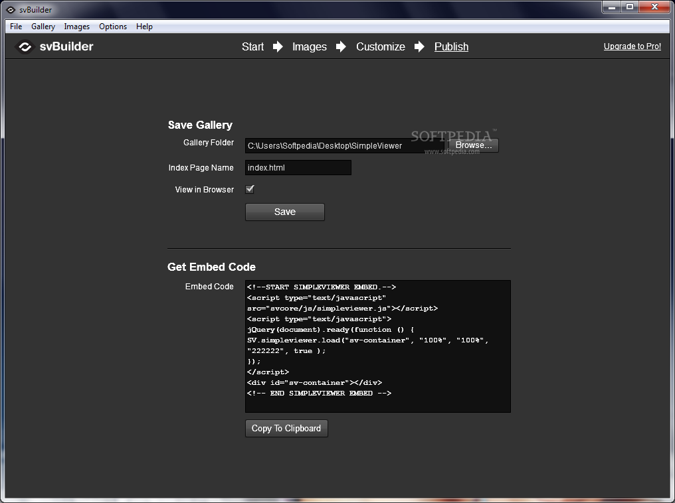This screenshot has width=675, height=503.
Task: Click the arrow icon after Customize
Action: [419, 46]
